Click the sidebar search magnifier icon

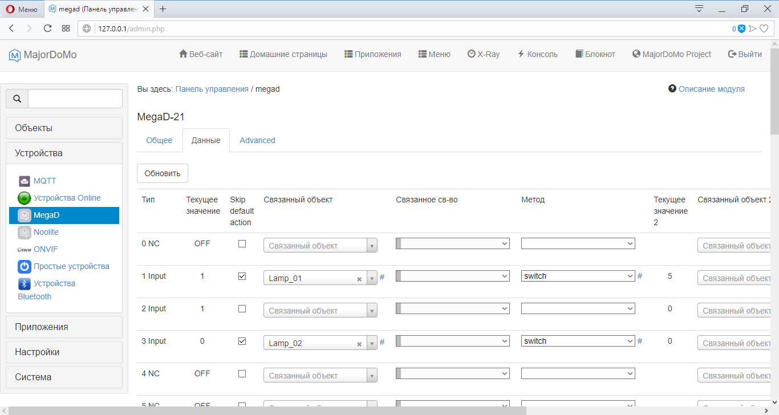17,99
